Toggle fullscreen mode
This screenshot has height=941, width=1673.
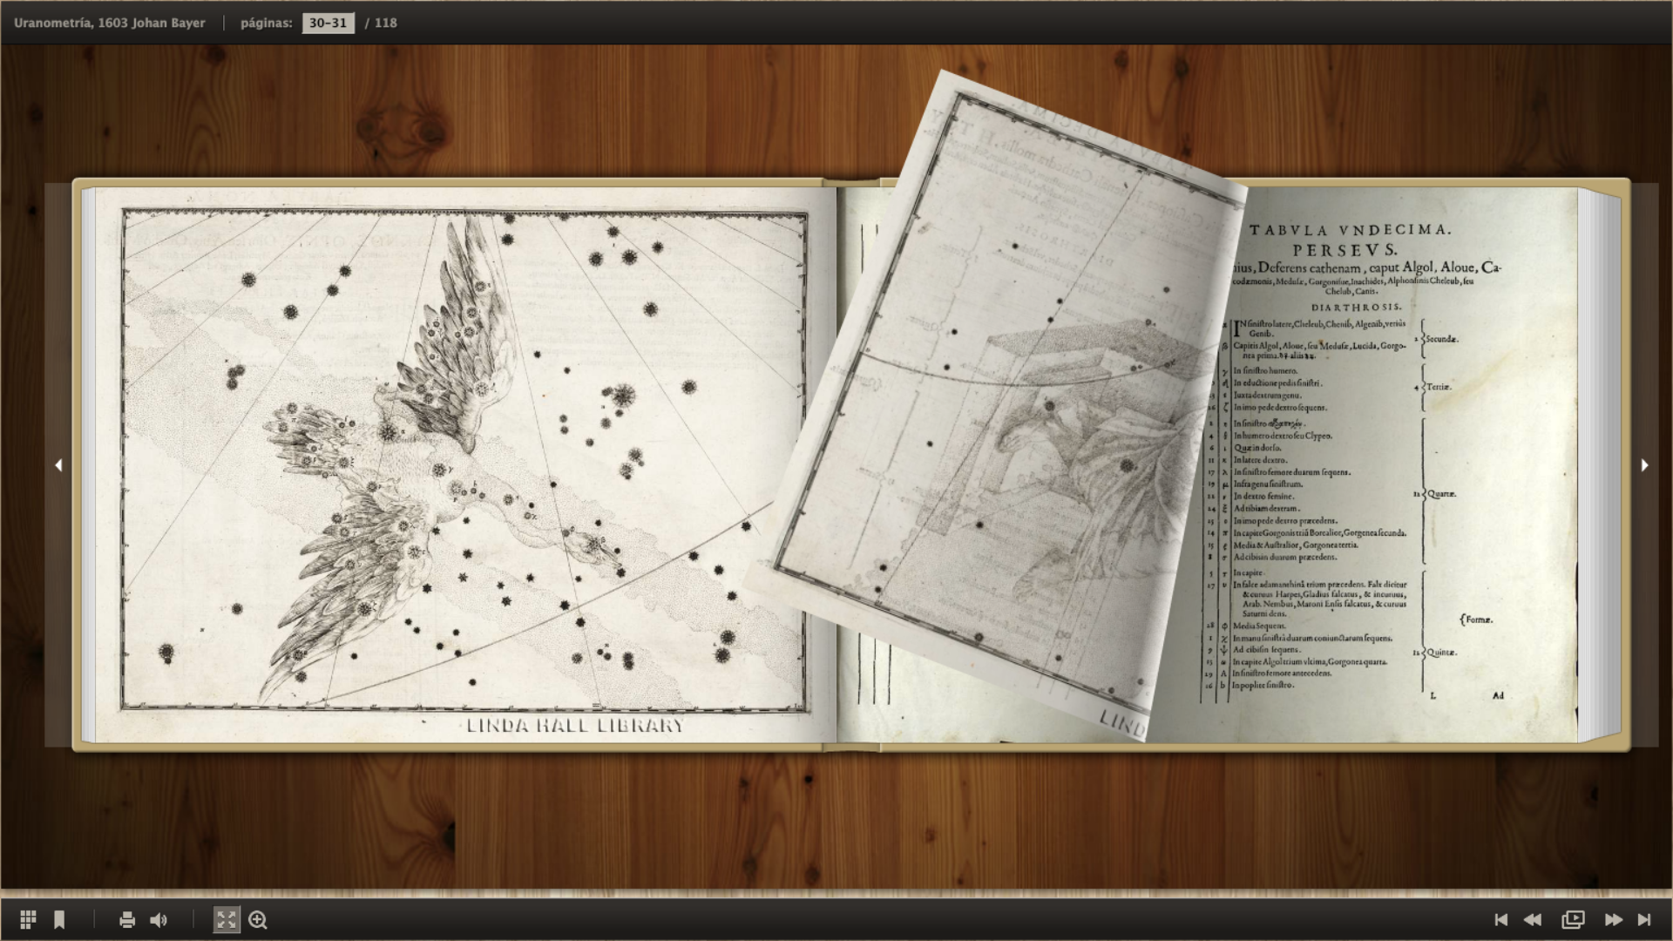(226, 920)
